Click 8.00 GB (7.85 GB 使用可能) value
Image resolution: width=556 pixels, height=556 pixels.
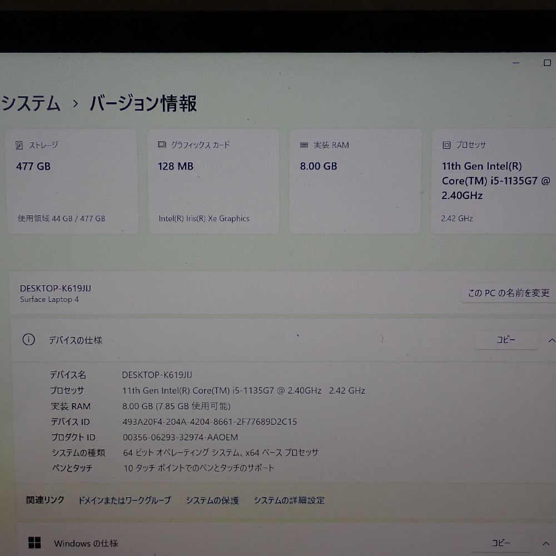pos(176,406)
